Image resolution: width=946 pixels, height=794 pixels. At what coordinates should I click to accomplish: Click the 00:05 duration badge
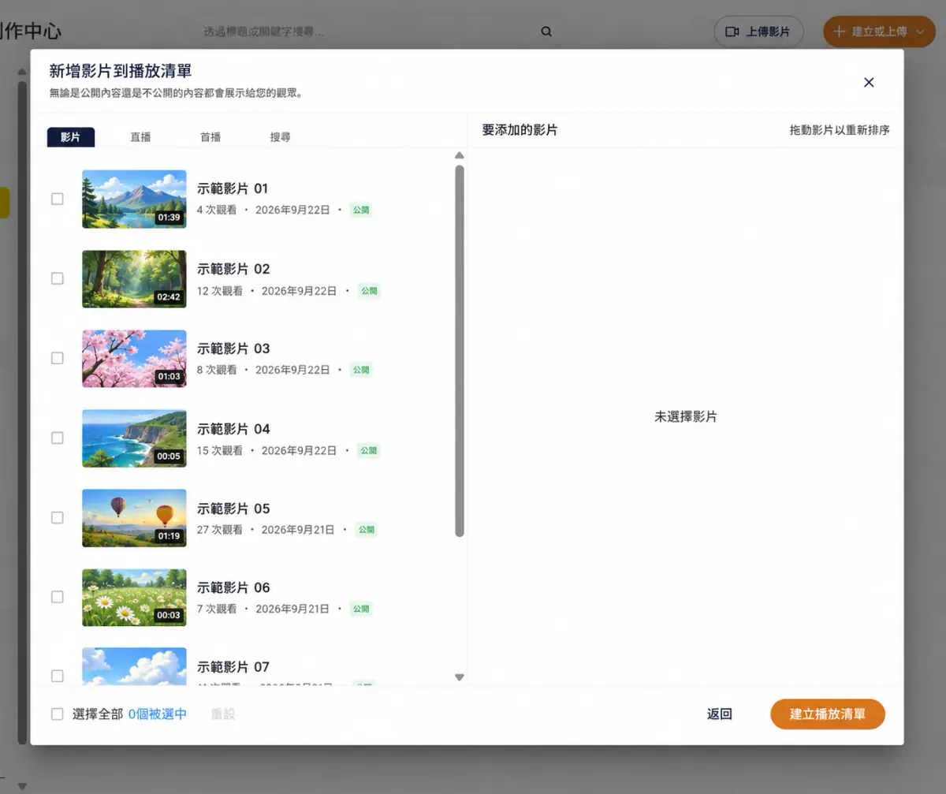pyautogui.click(x=169, y=456)
